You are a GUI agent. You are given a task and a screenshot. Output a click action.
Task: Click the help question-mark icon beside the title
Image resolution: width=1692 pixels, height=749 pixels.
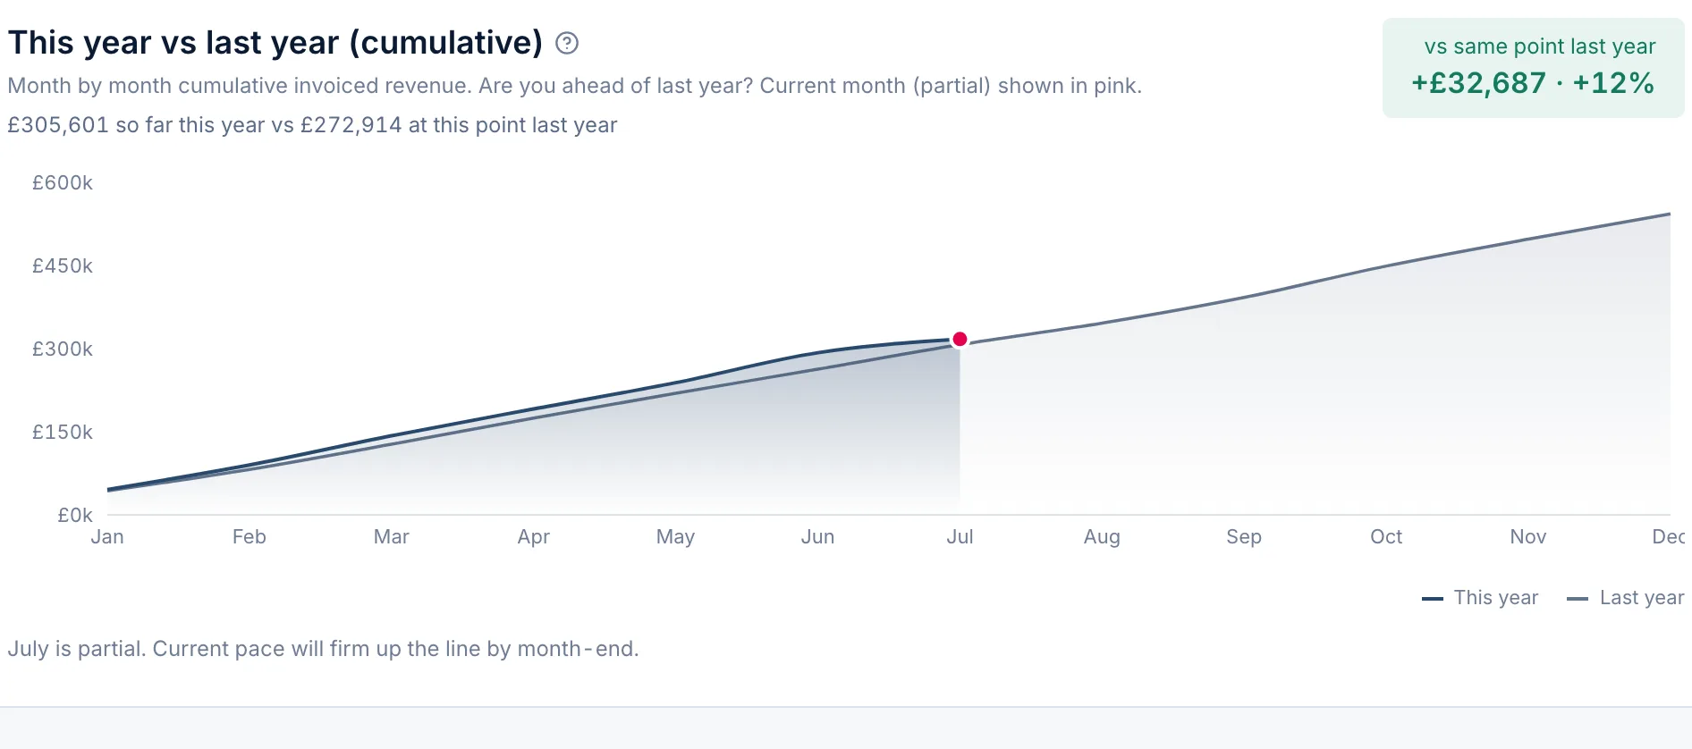(x=567, y=43)
